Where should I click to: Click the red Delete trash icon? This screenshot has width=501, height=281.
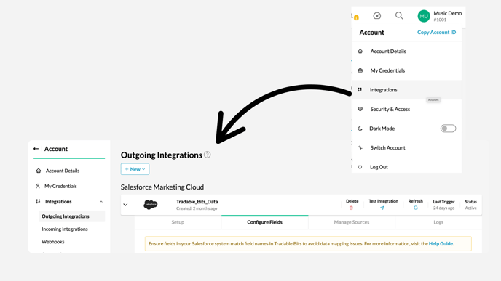tap(351, 208)
